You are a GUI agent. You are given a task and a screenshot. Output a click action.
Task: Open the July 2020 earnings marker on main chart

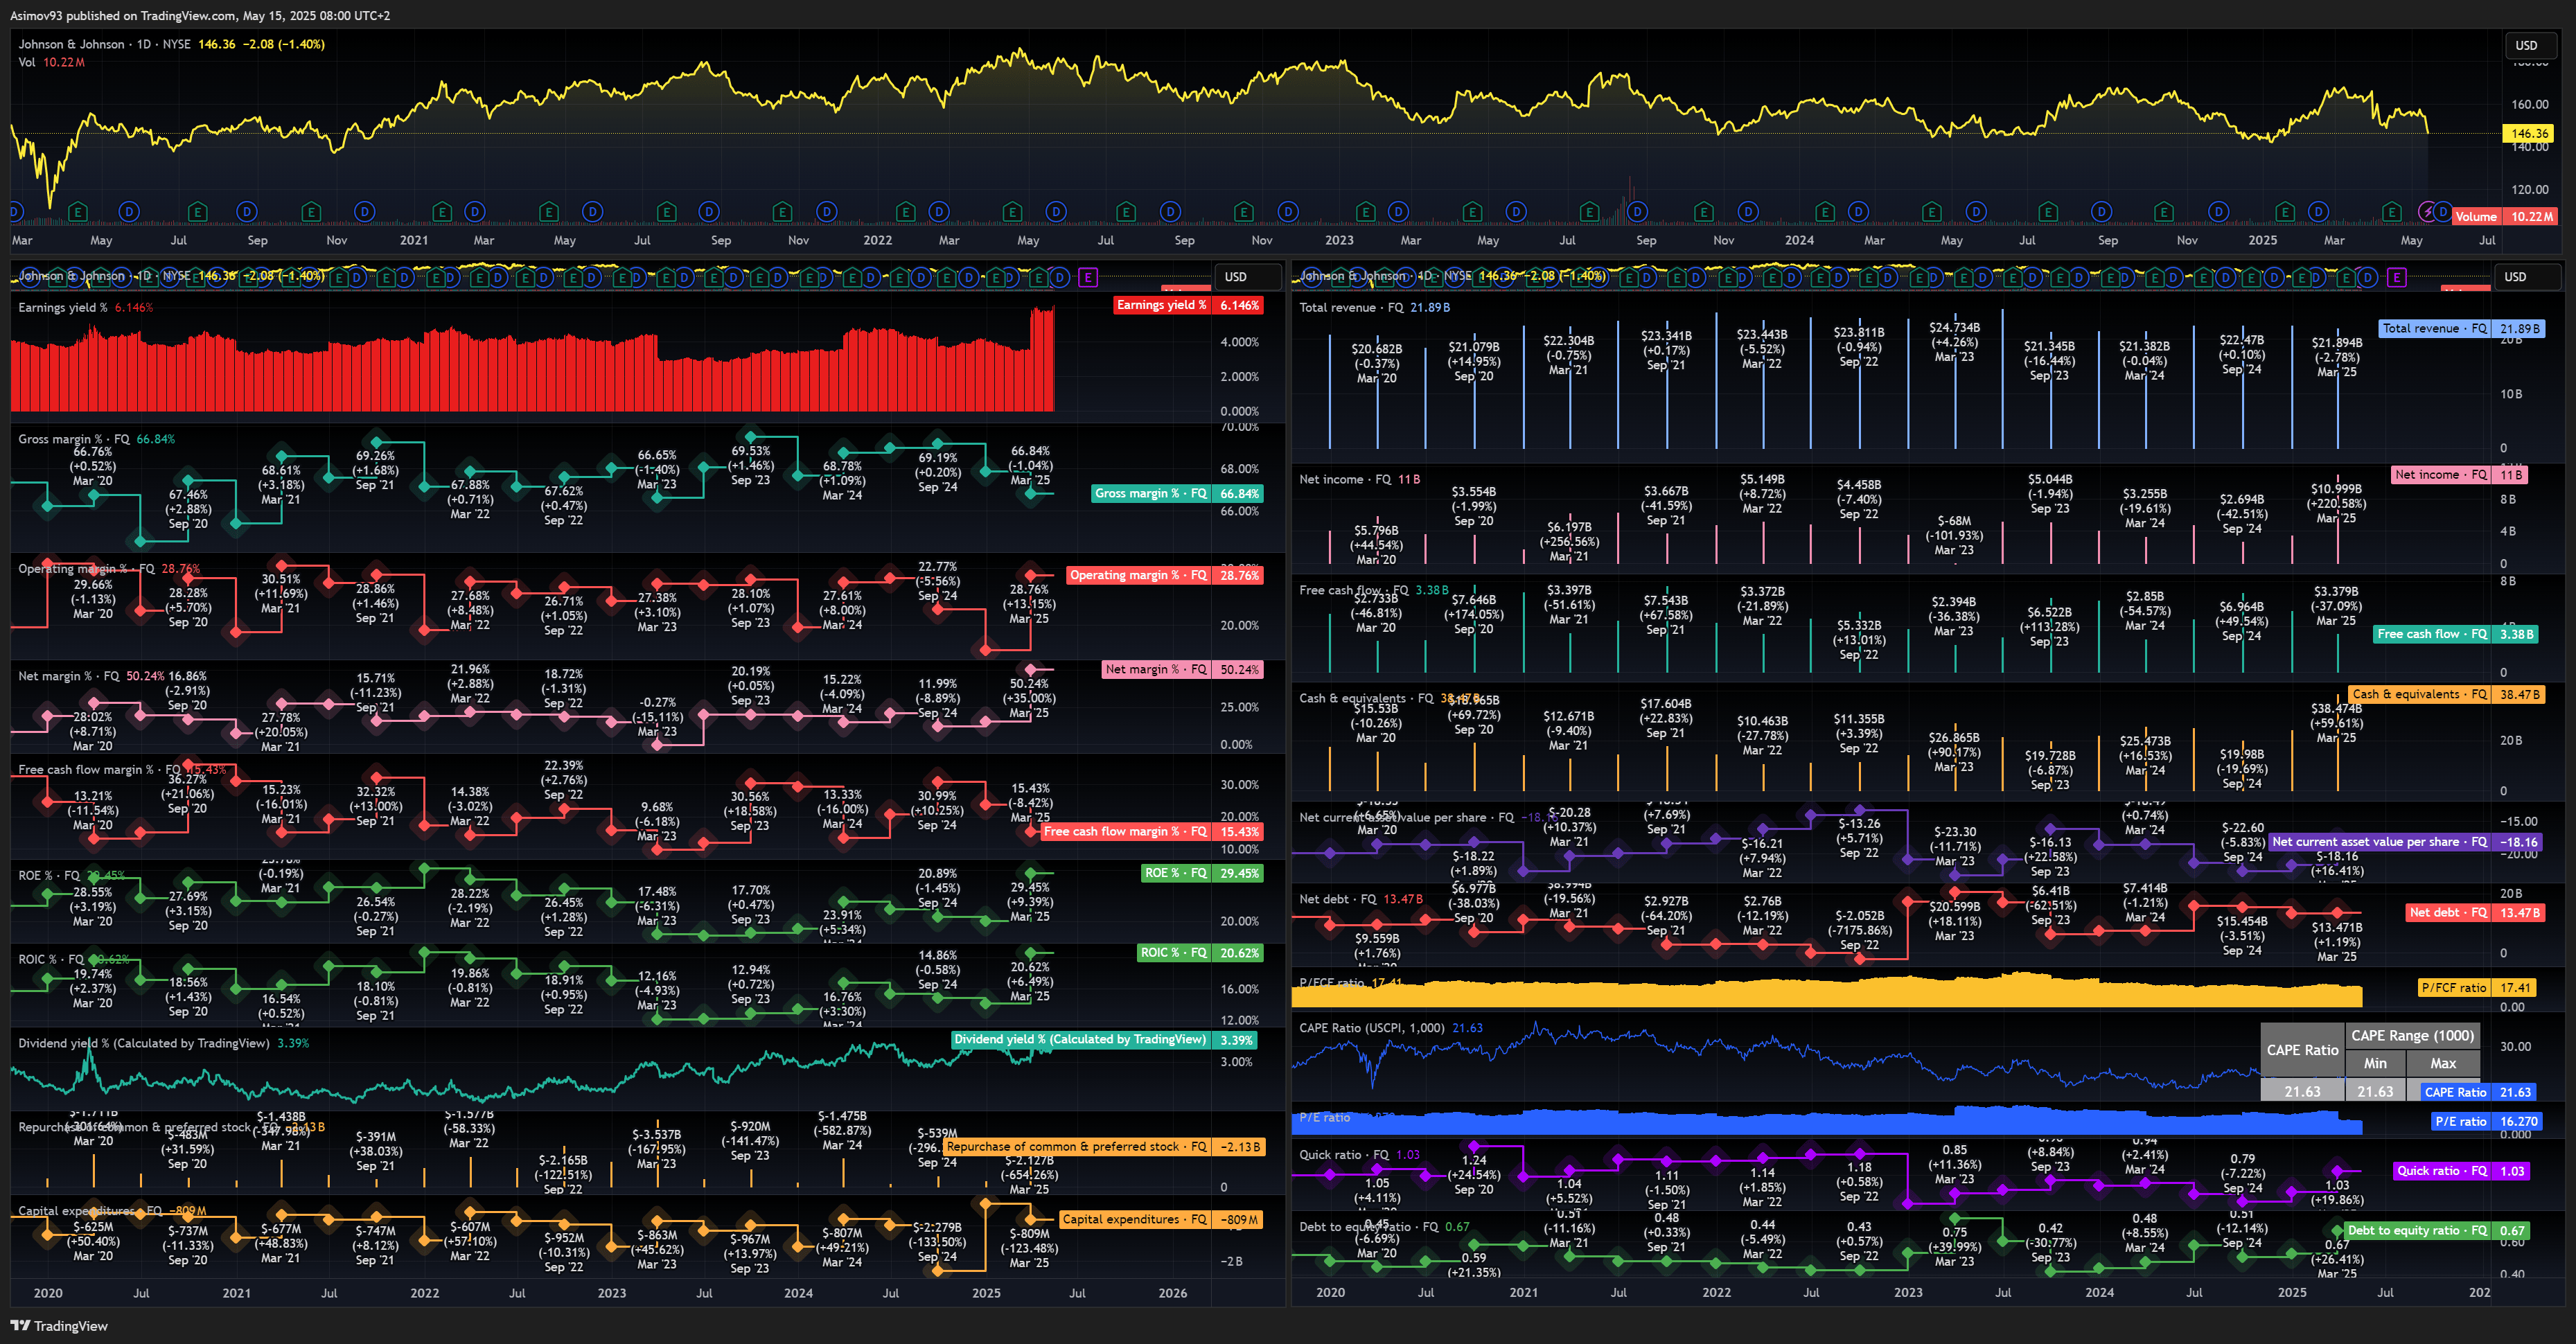198,212
